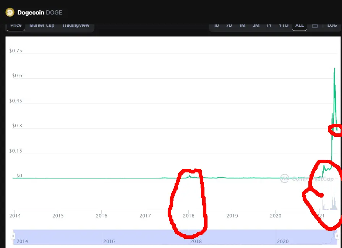
Task: Toggle the LOG scale option
Action: coord(332,26)
